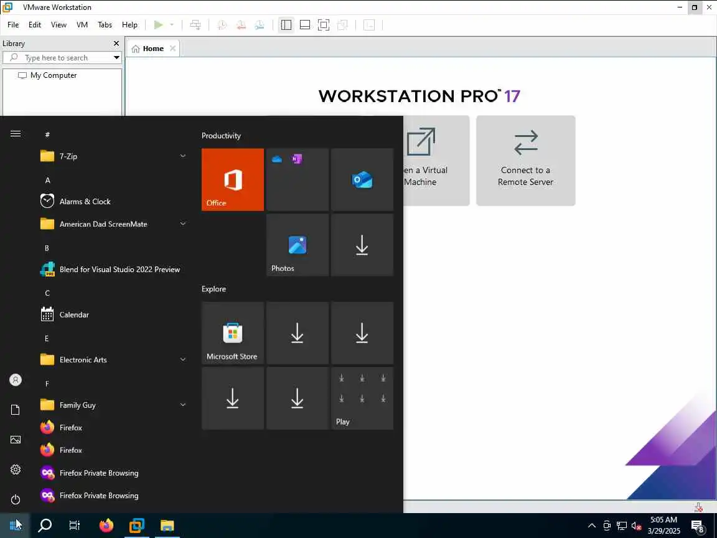Open Pictures from Start menu sidebar
This screenshot has width=717, height=538.
point(16,440)
